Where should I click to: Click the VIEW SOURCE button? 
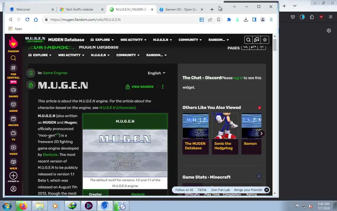click(x=140, y=87)
